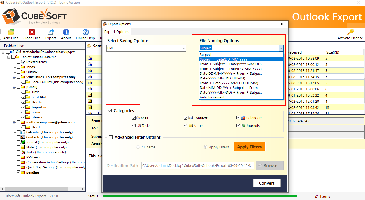Collapse the mathew.angelinaa@yahoo.com node
Screen dimensions: 365x200
pyautogui.click(x=13, y=122)
